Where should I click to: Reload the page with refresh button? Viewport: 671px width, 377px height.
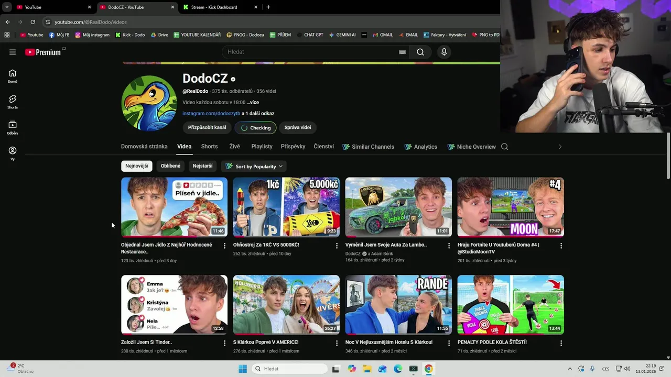pos(33,22)
